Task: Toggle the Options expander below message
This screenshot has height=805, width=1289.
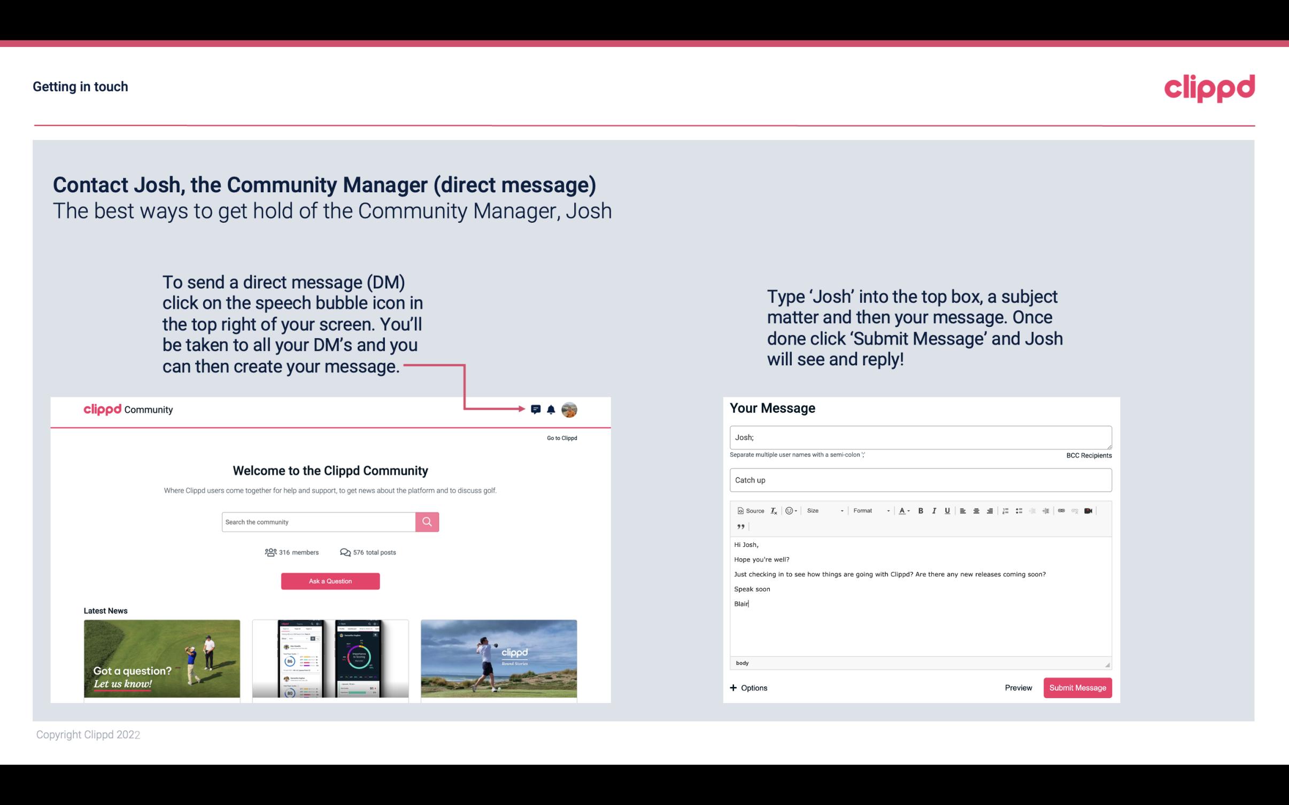Action: [x=748, y=688]
